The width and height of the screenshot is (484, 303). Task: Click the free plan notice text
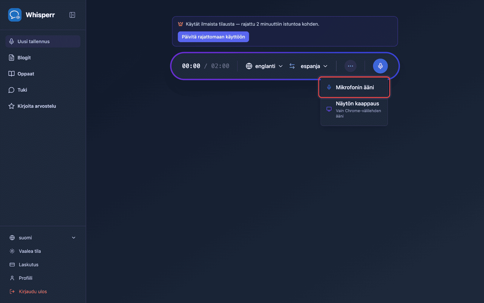(x=252, y=24)
